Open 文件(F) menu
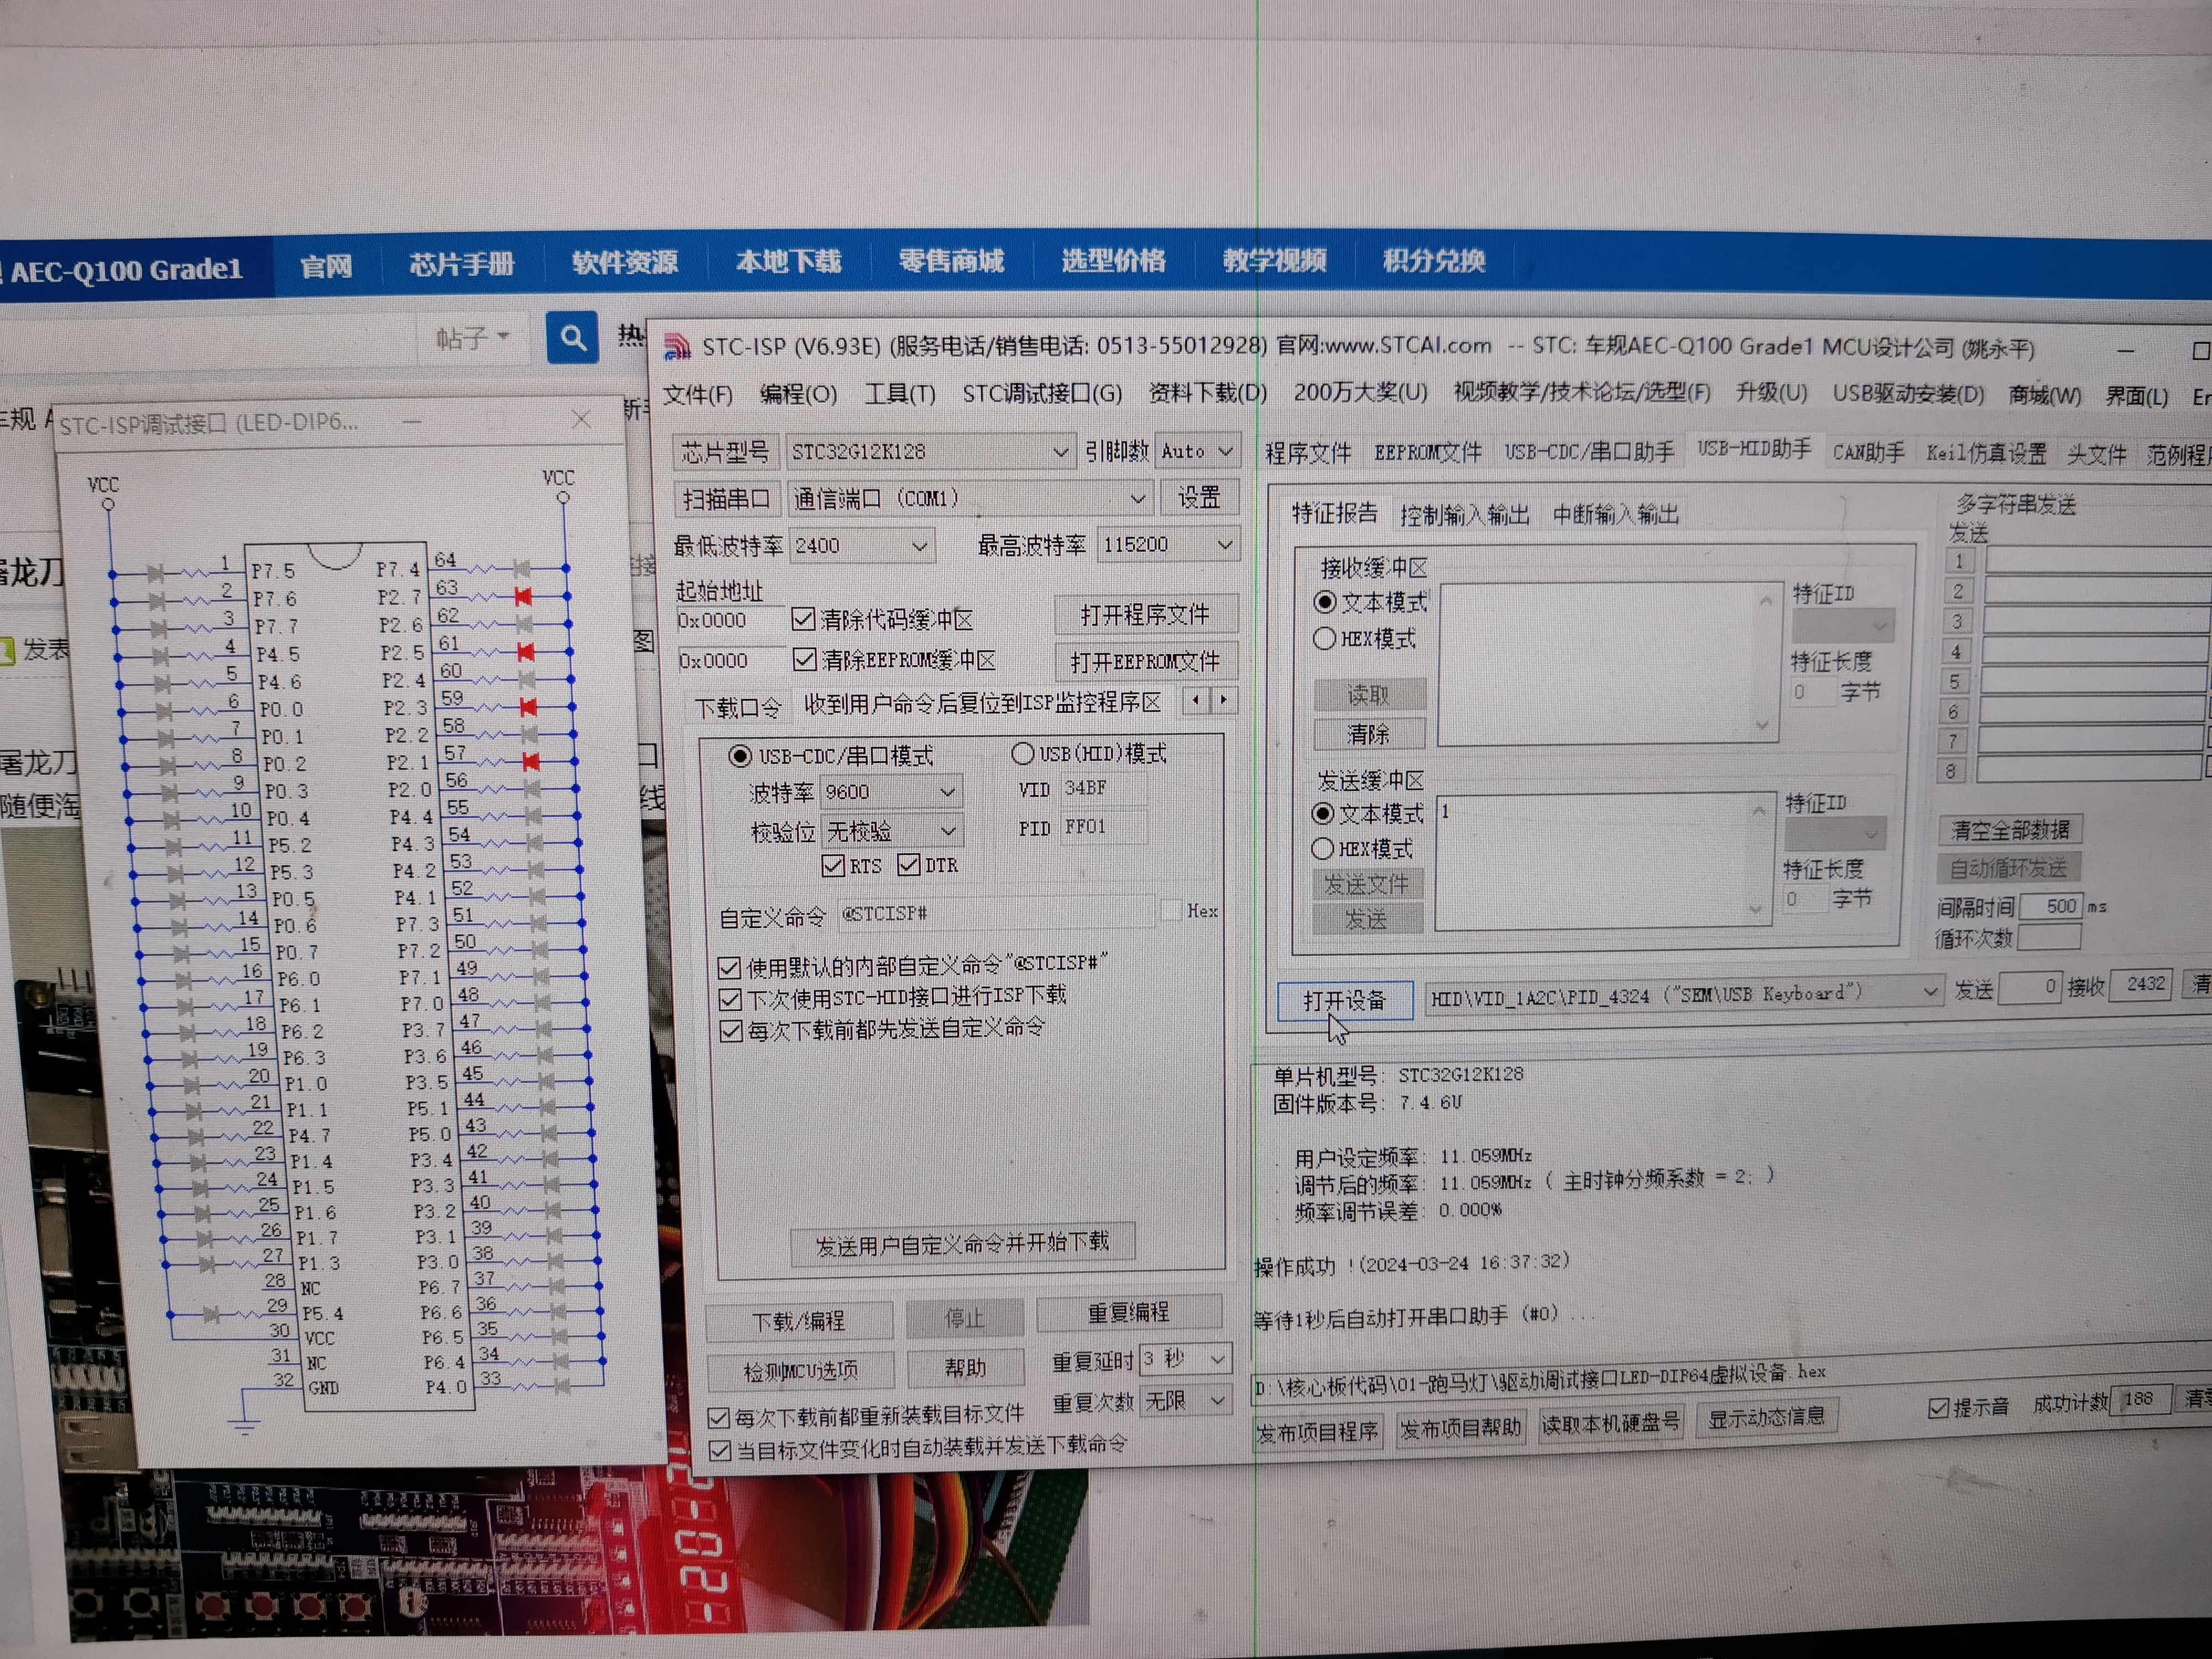This screenshot has height=1659, width=2212. point(697,394)
